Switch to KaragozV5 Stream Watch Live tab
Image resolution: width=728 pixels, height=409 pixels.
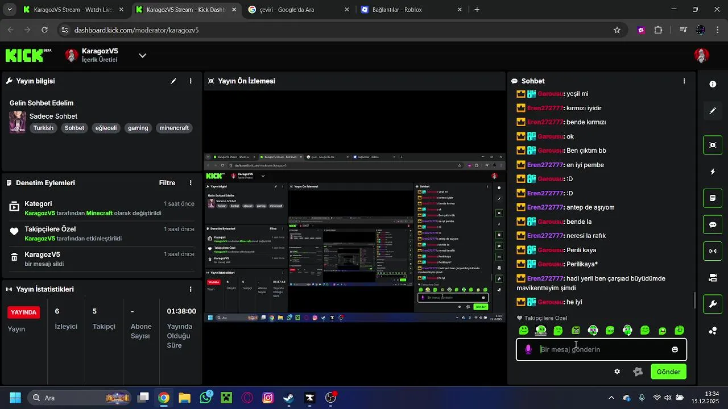73,10
